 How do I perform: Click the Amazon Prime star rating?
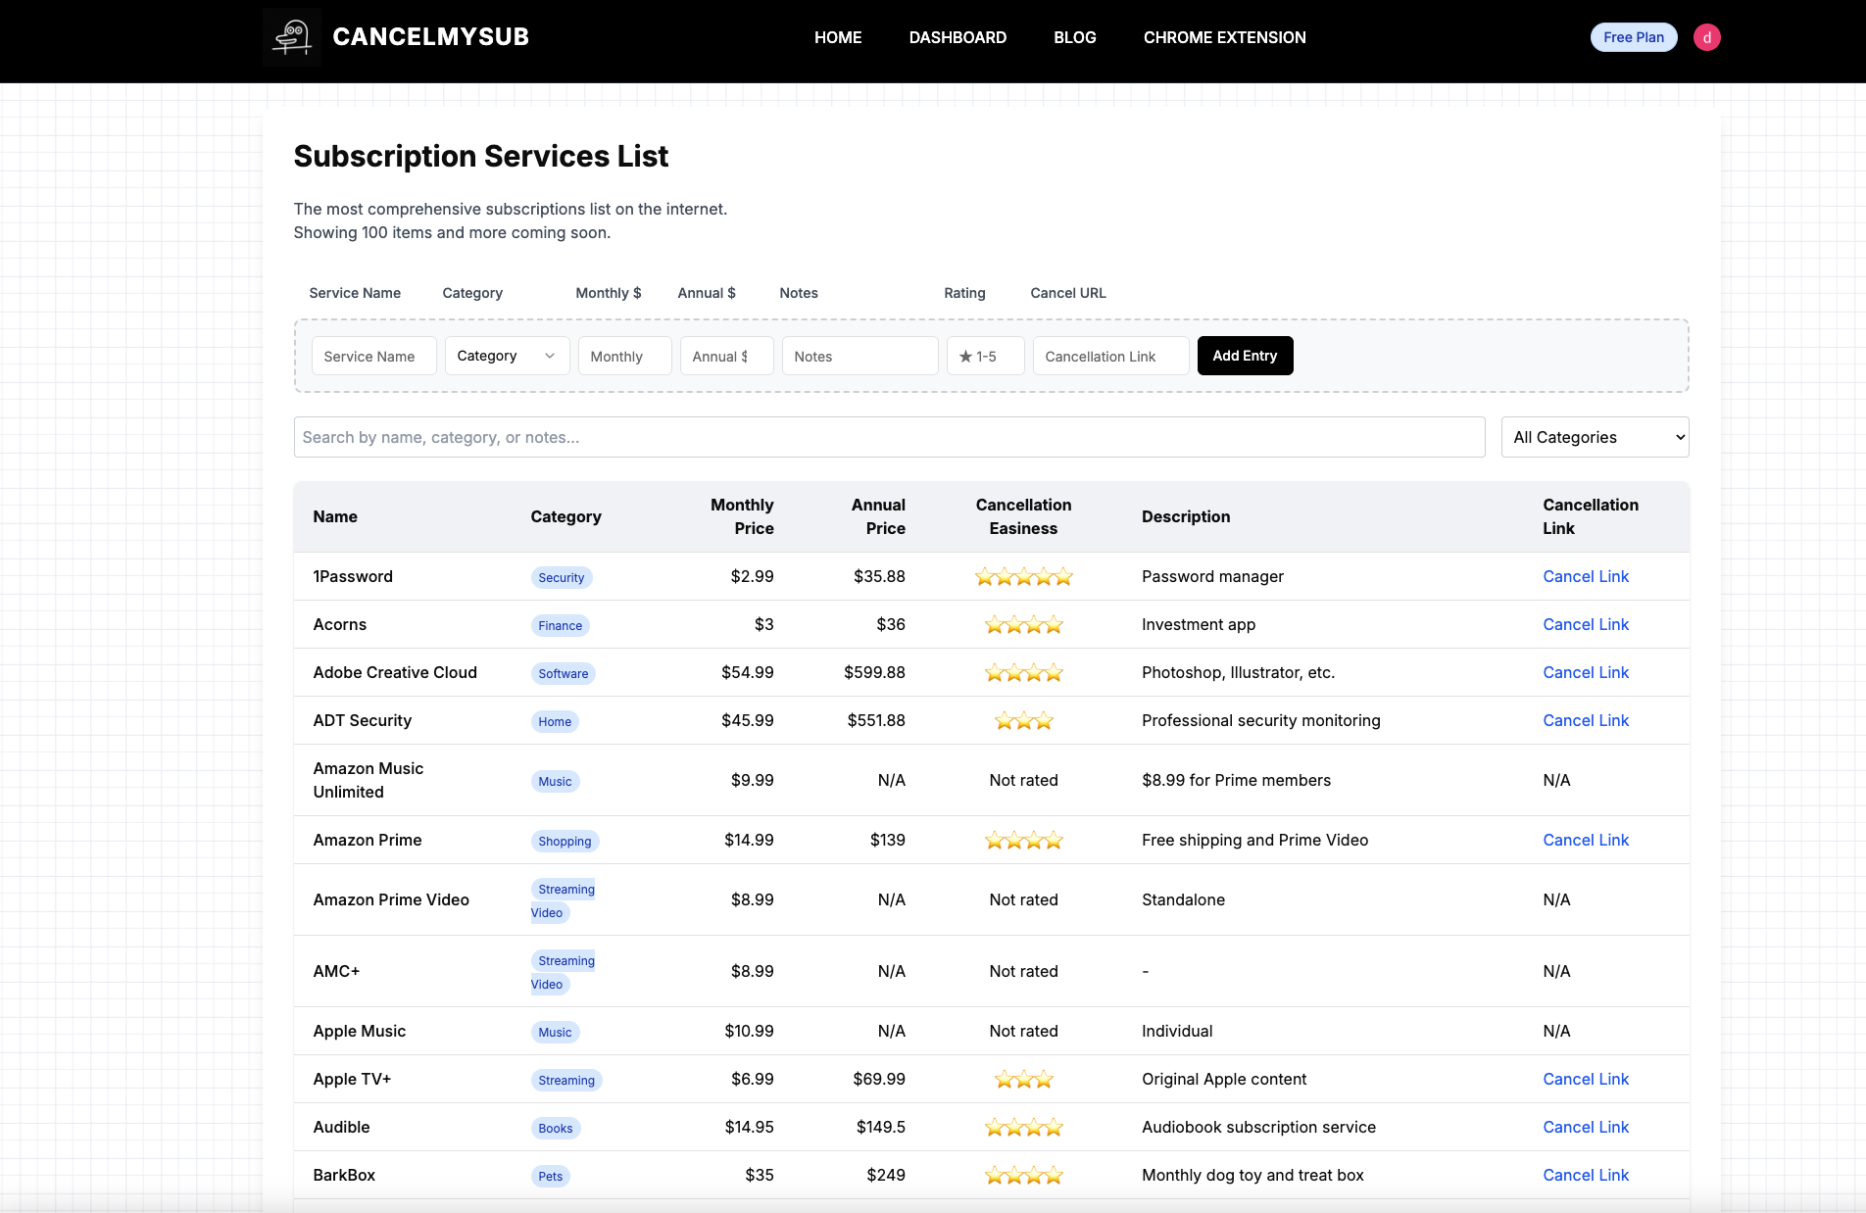[1023, 841]
